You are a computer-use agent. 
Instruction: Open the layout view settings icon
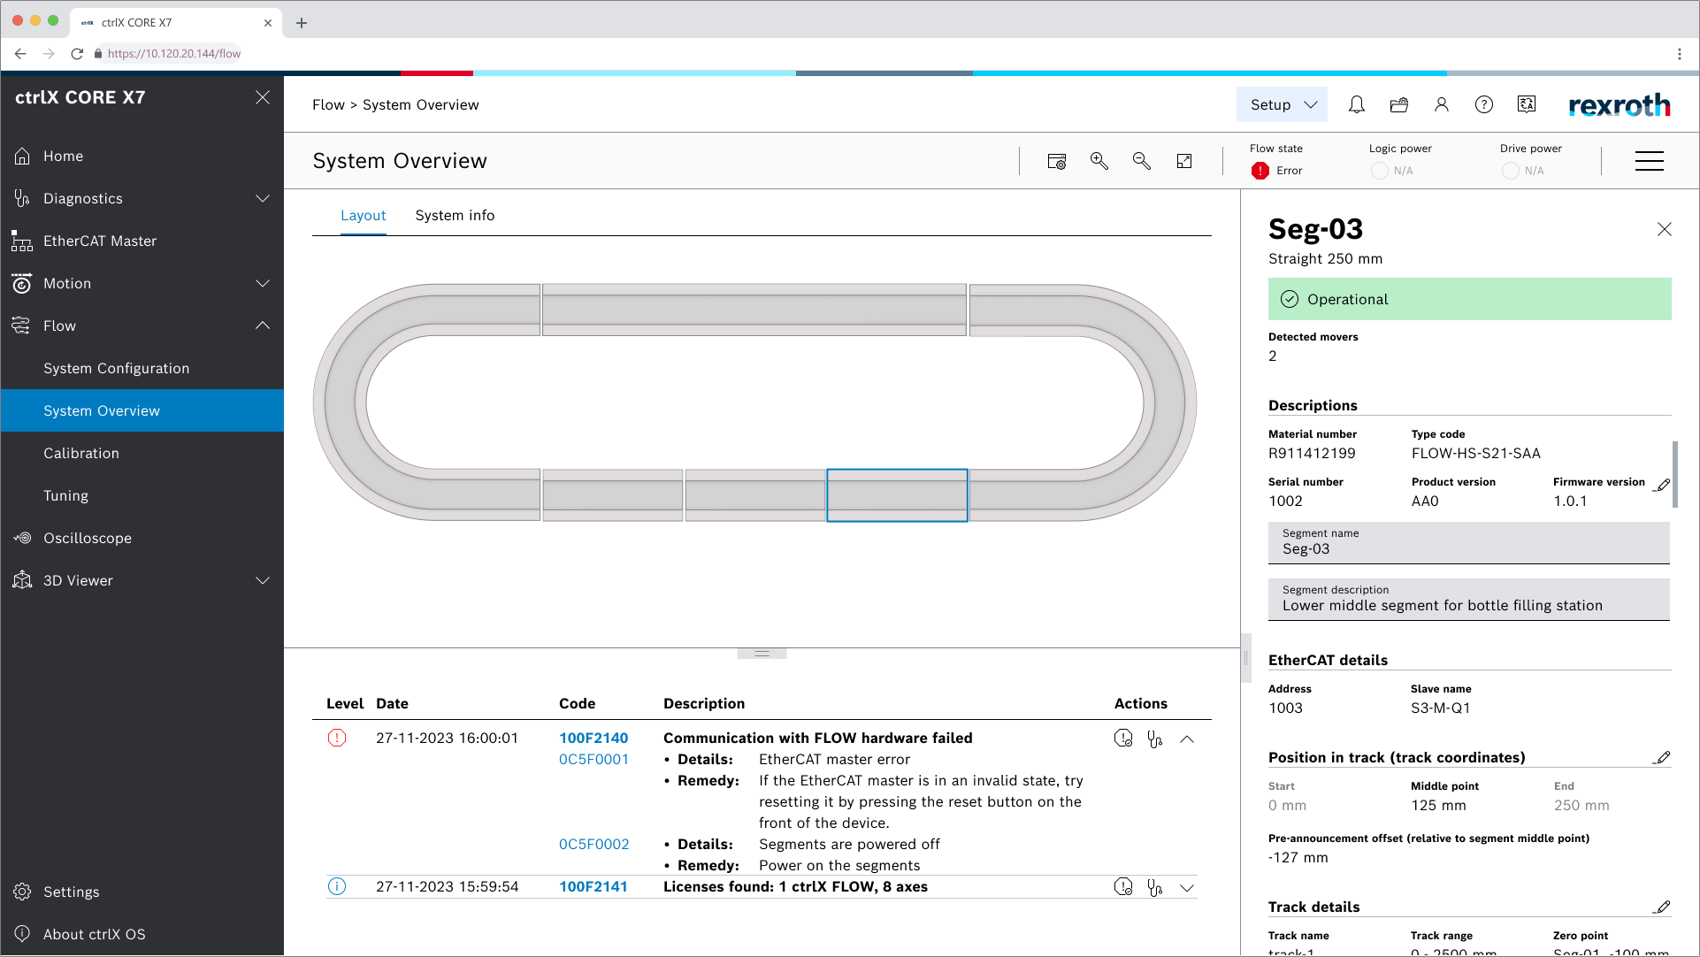1056,161
